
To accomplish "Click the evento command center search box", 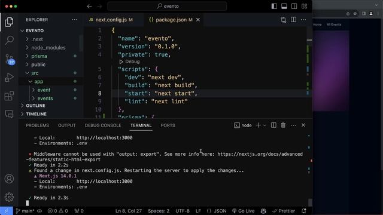I will (167, 7).
